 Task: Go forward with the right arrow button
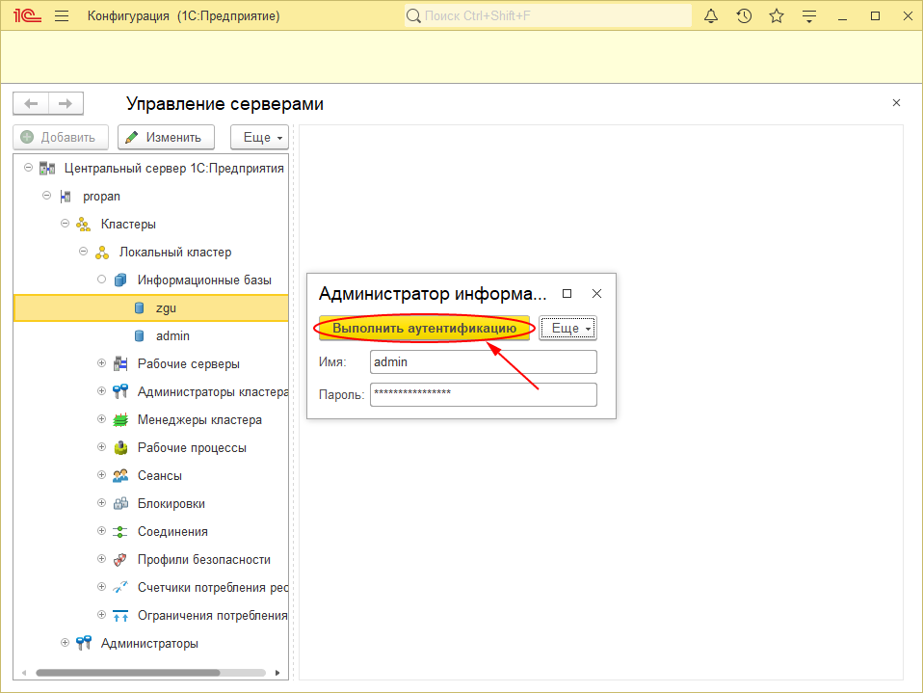coord(66,104)
